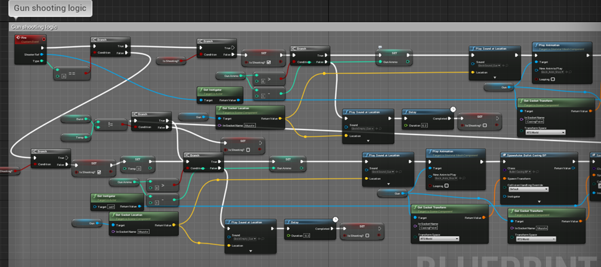The image size is (601, 267).
Task: Click browse magnifier beside upper GlockEmpty_Cue sound
Action: pos(379,129)
